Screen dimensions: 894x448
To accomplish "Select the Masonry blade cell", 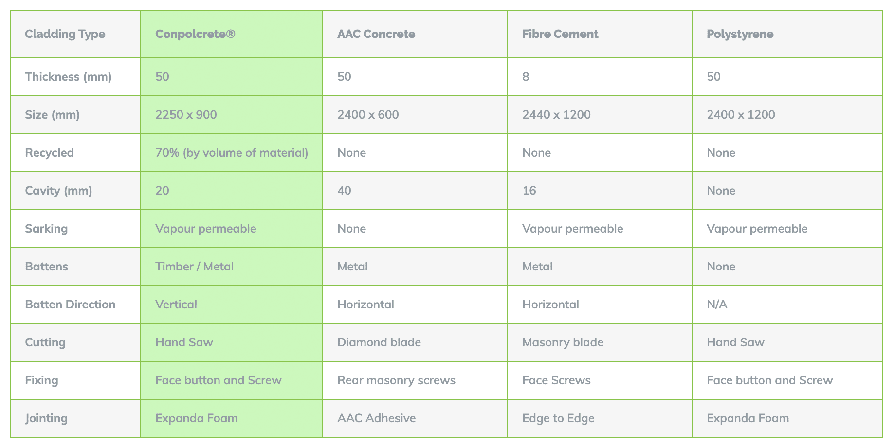I will [x=600, y=342].
